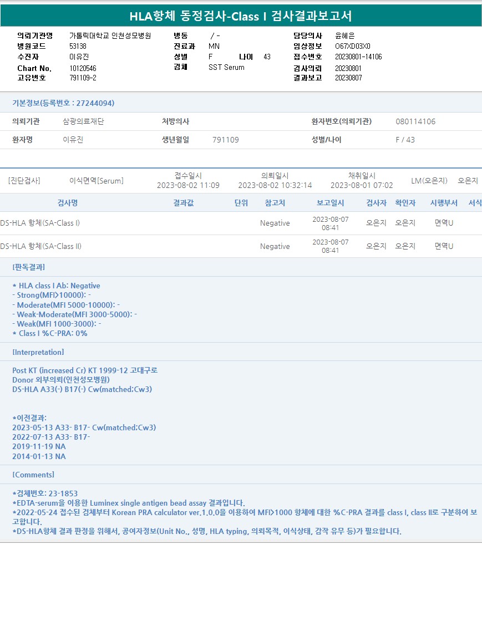Click 검사의뢰 date '20230801'
Image resolution: width=482 pixels, height=626 pixels.
click(348, 68)
